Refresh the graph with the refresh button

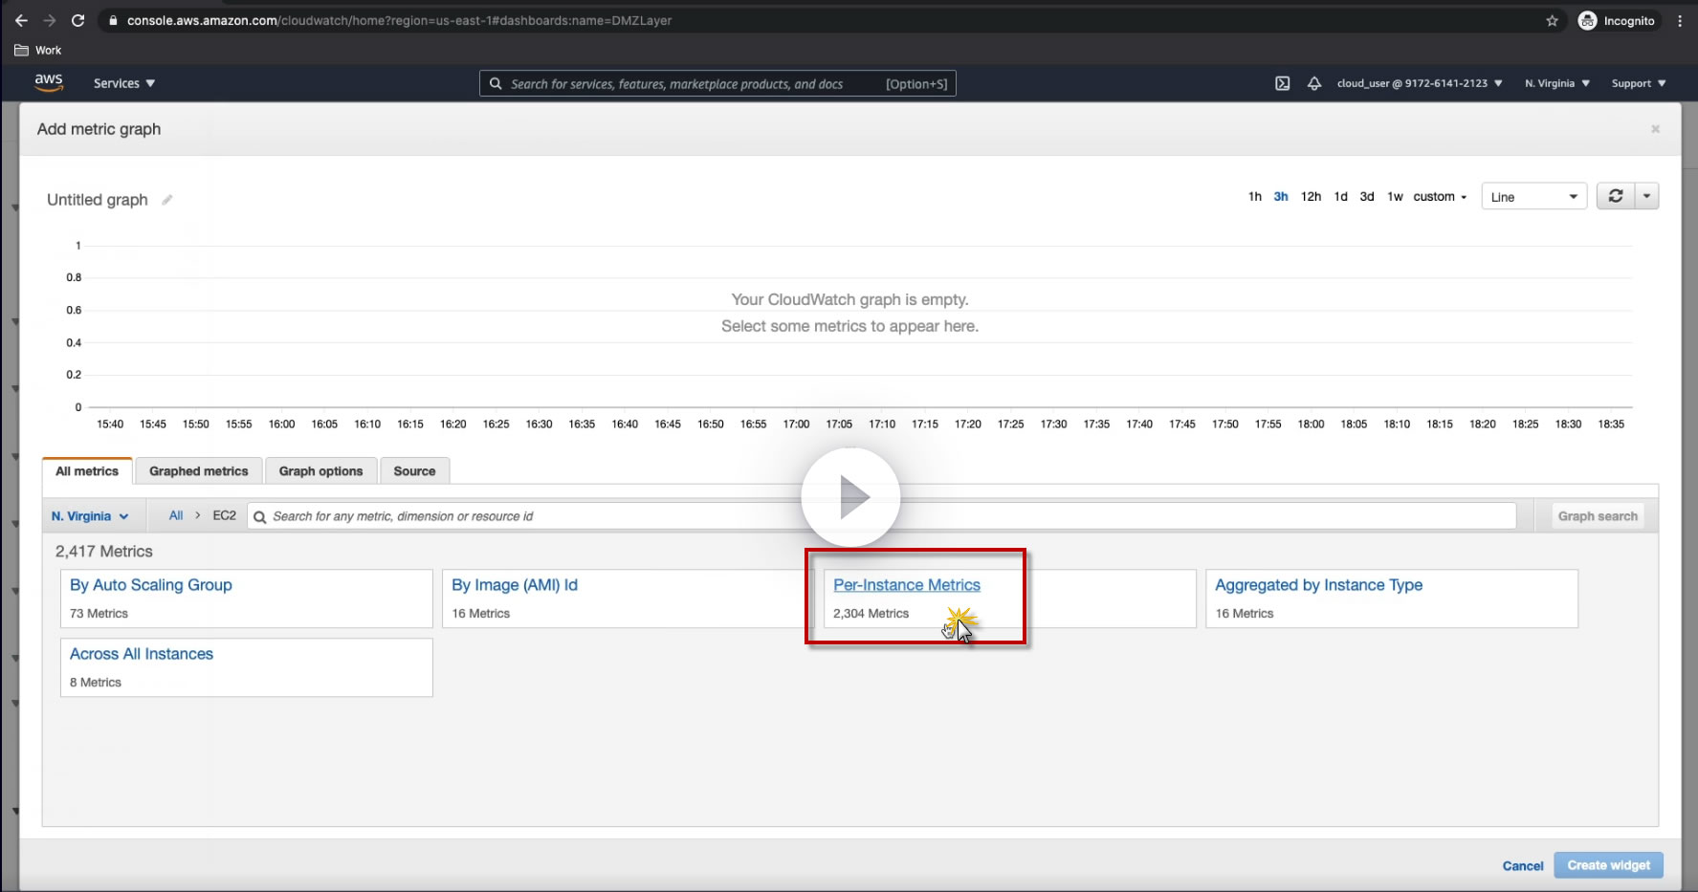(x=1616, y=196)
